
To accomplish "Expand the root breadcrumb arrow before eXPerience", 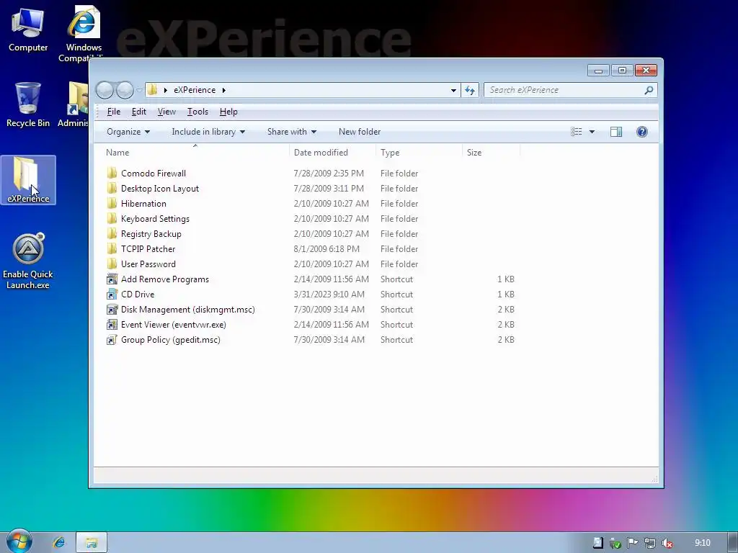I will click(x=165, y=90).
